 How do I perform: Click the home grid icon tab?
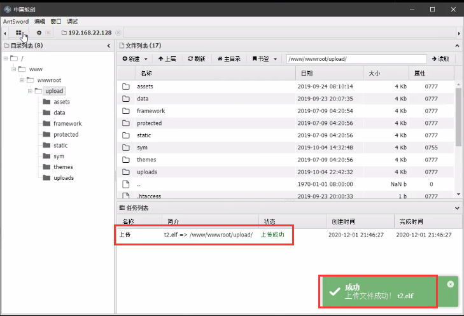tap(19, 32)
